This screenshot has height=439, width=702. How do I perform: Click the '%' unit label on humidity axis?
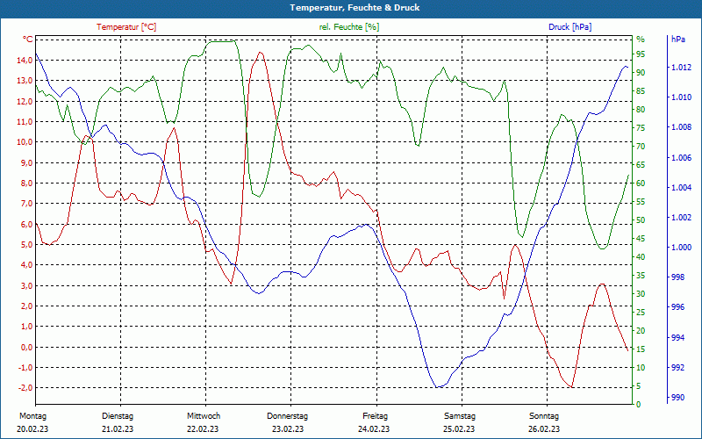(641, 40)
